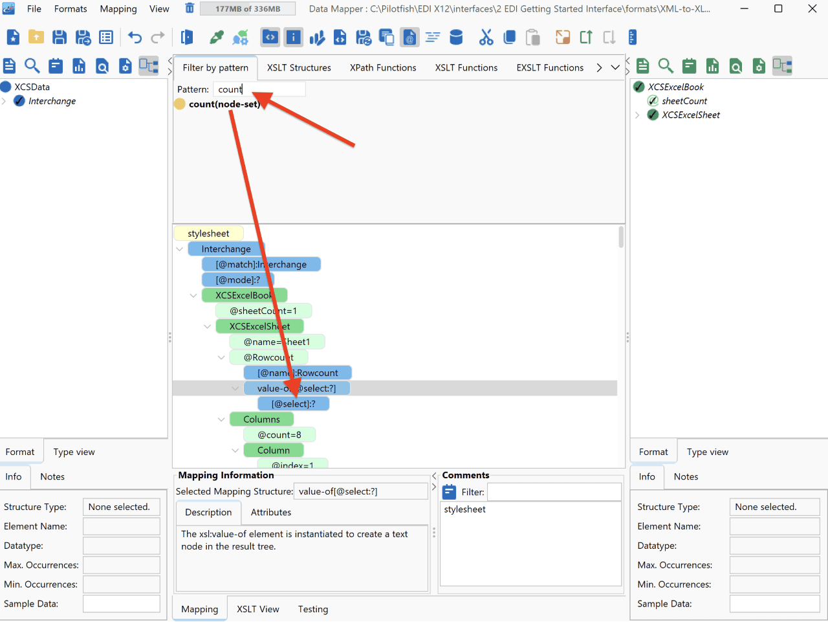Open the View menu
Screen dimensions: 828x622
tap(159, 9)
